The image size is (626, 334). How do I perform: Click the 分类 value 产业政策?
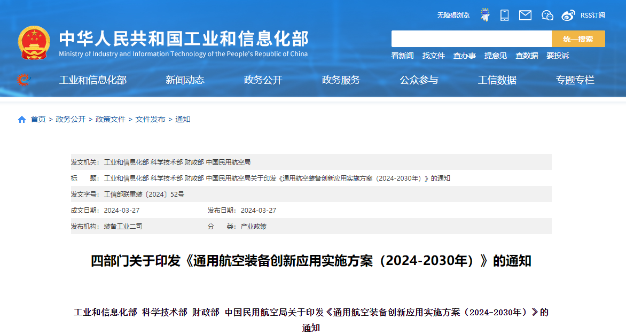tap(254, 227)
